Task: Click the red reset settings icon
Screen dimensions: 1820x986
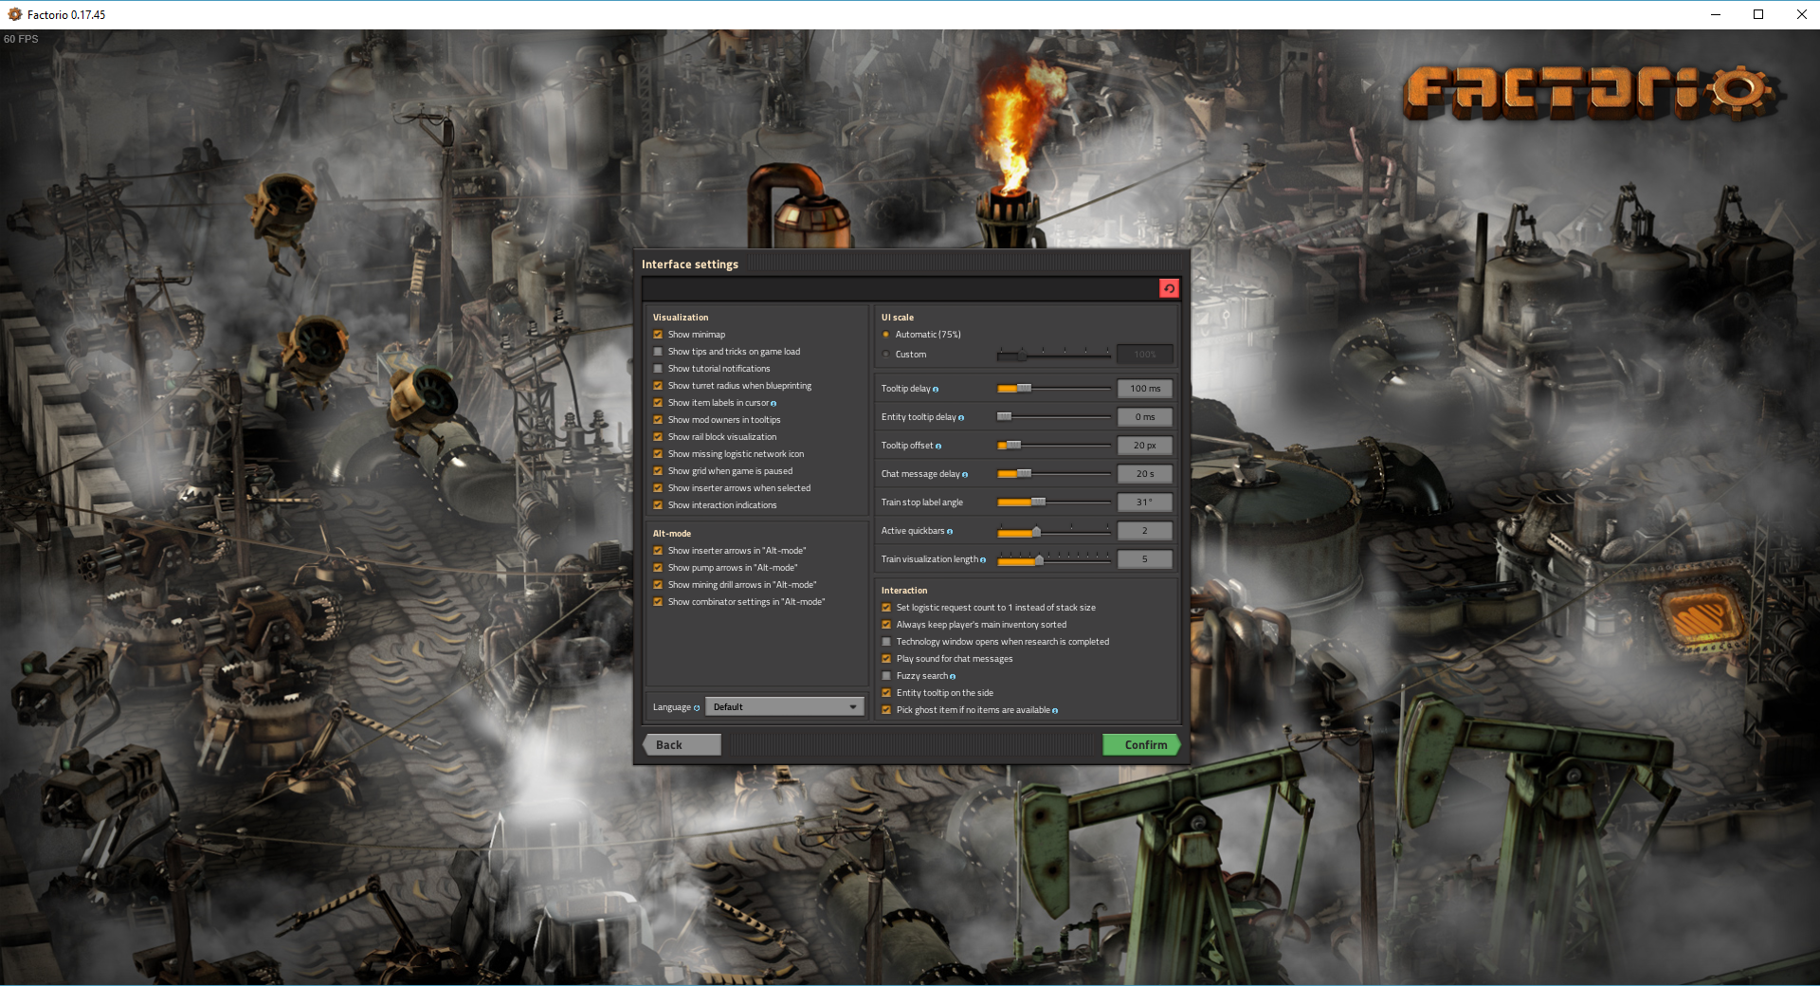Action: [x=1169, y=288]
